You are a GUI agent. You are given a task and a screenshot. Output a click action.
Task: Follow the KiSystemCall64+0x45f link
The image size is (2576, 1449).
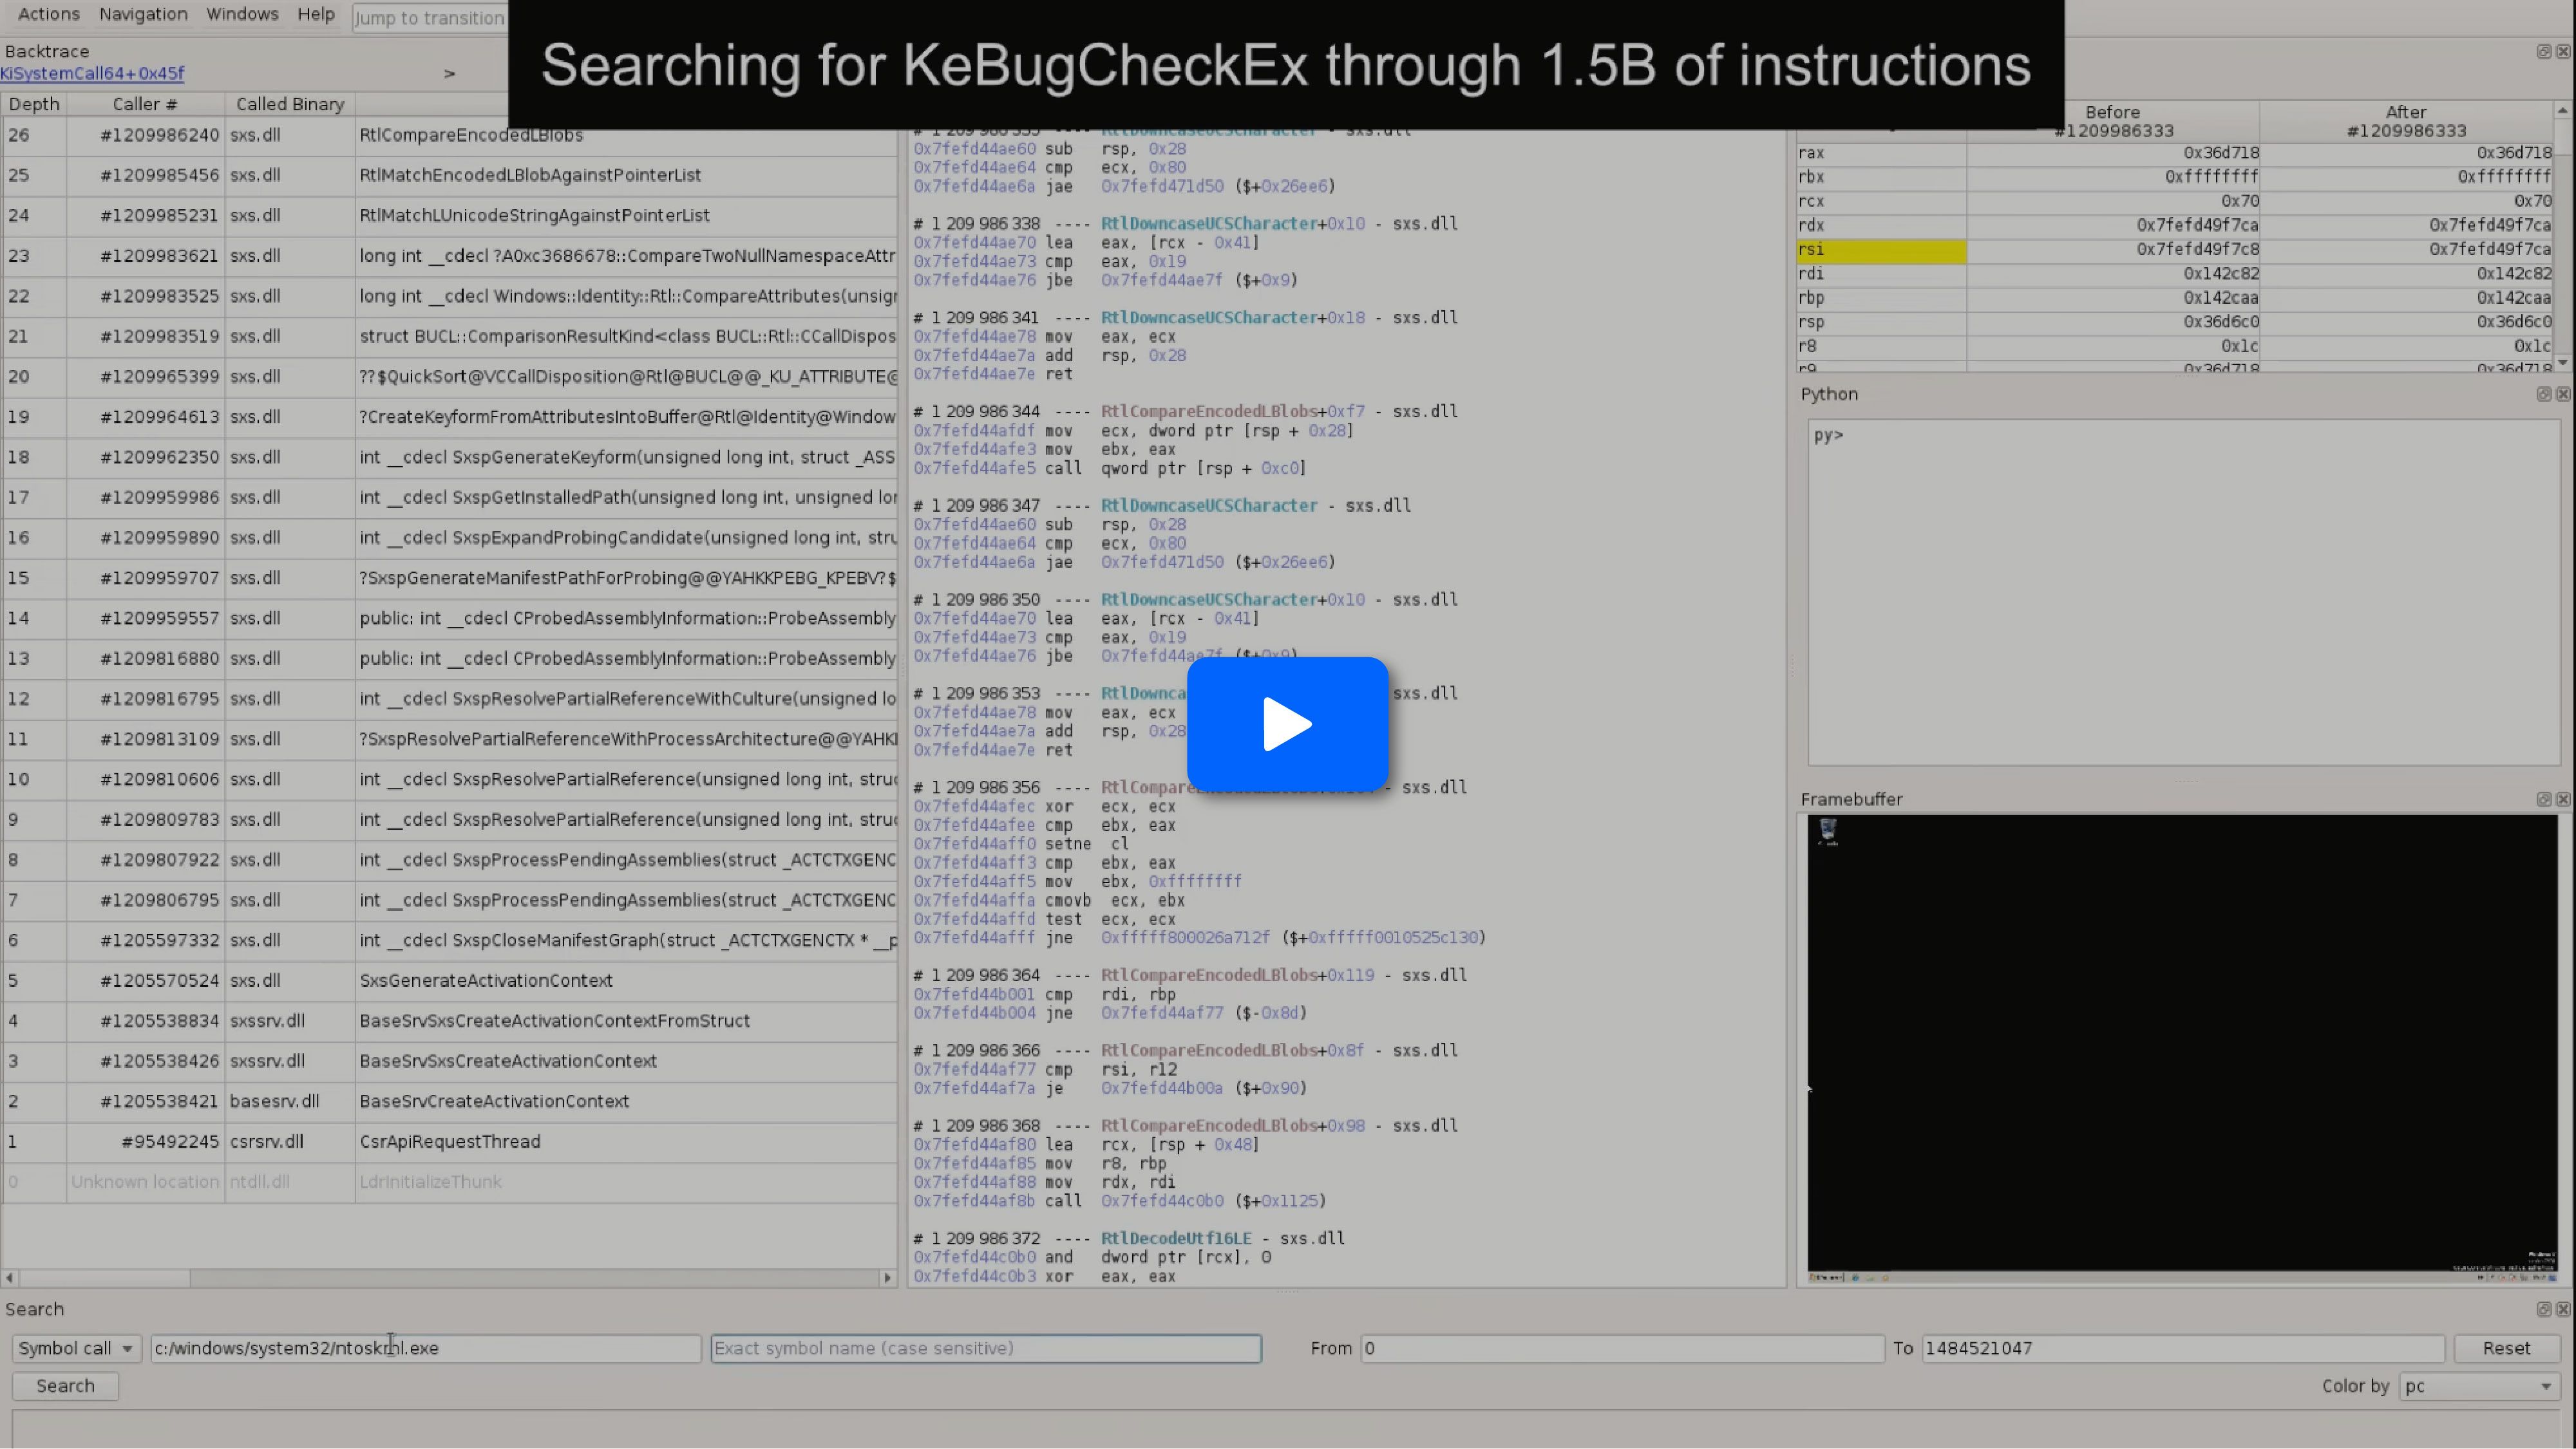point(92,73)
